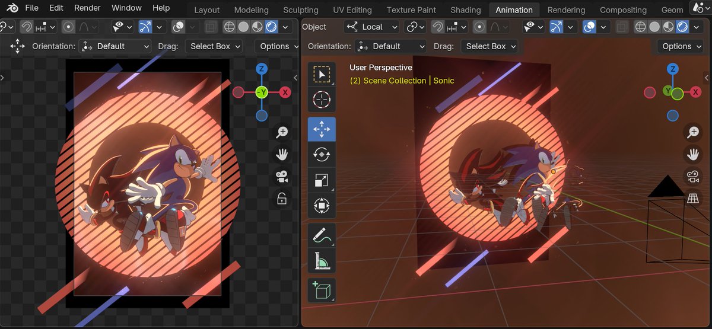
Task: Click zoom magnifier icon in right viewport
Action: (692, 133)
